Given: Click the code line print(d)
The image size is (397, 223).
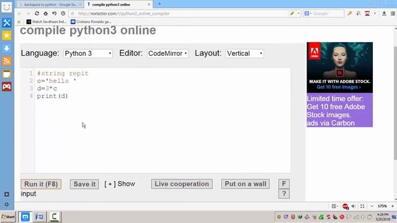Looking at the screenshot, I should tap(52, 96).
